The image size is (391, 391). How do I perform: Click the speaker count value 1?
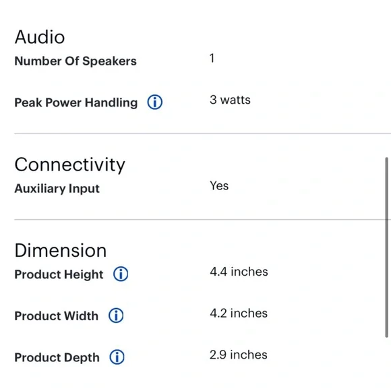pyautogui.click(x=212, y=58)
